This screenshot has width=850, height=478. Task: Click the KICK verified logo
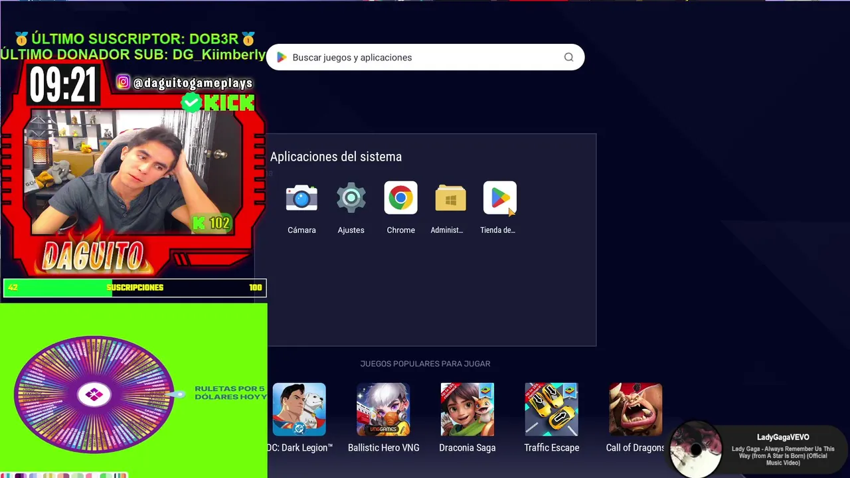(x=218, y=102)
